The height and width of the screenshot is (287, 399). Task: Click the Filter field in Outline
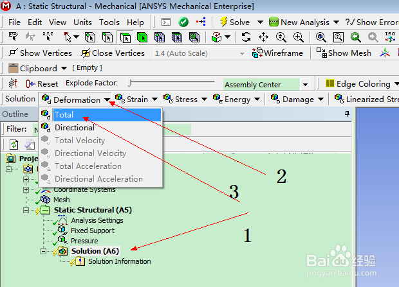tap(112, 129)
